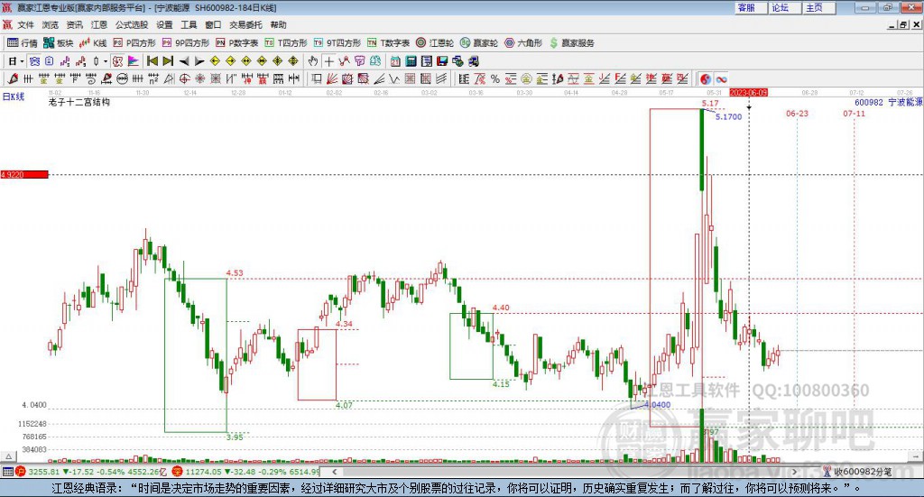Open the calendar icon

395,61
